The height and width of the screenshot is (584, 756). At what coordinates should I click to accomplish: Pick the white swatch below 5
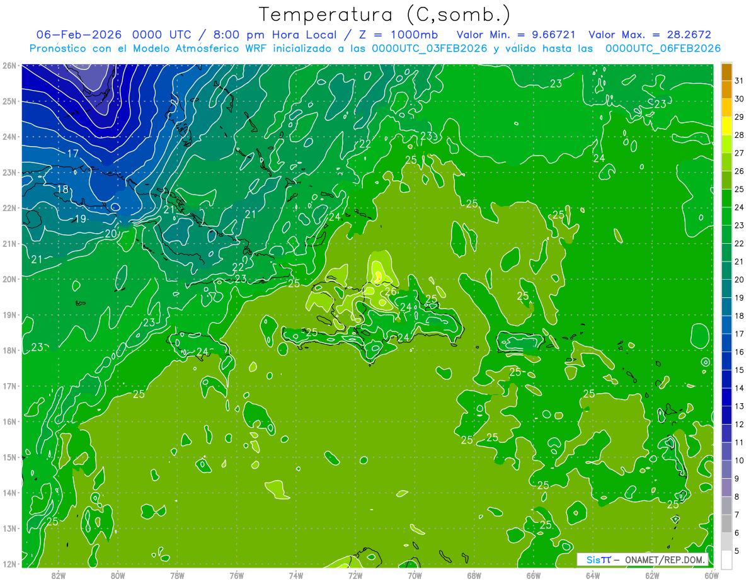coord(726,559)
